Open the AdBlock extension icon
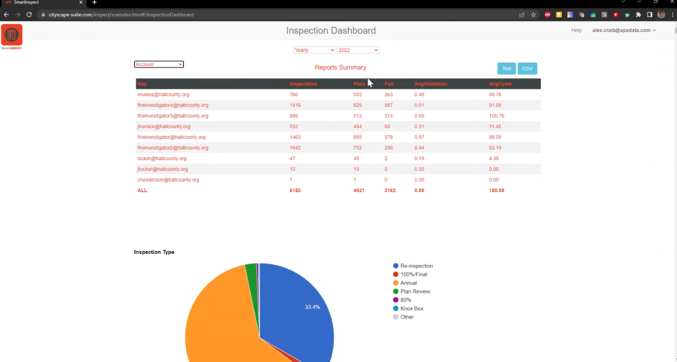This screenshot has width=677, height=362. tap(547, 15)
